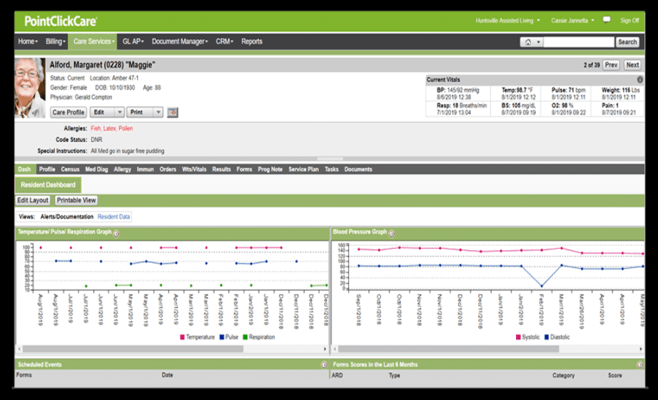The width and height of the screenshot is (658, 400).
Task: Switch to the Tasks tab
Action: [x=332, y=170]
